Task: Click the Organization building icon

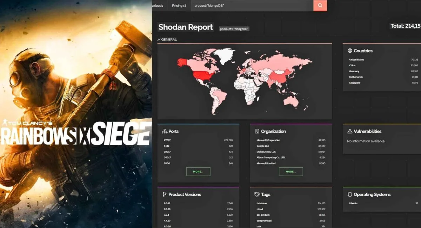Action: (x=257, y=131)
